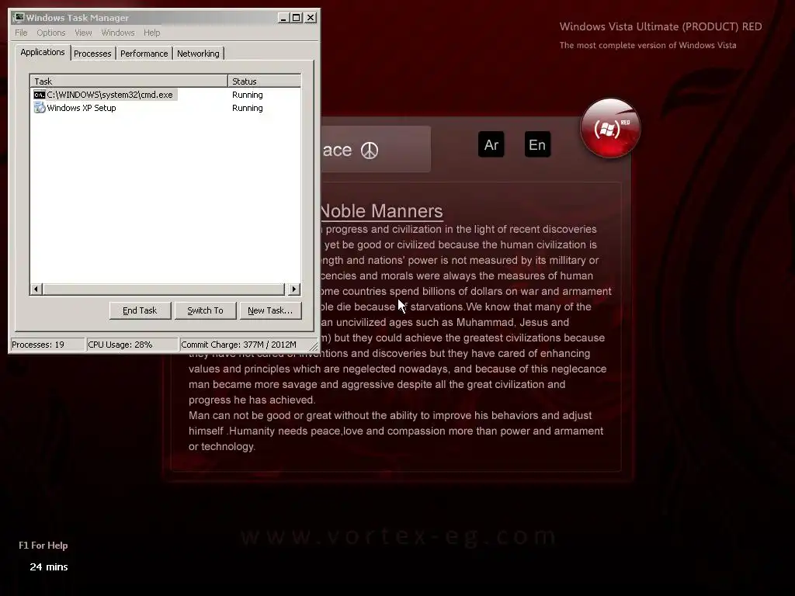Screen dimensions: 795x596
Task: Close the Task Manager window
Action: [x=311, y=18]
